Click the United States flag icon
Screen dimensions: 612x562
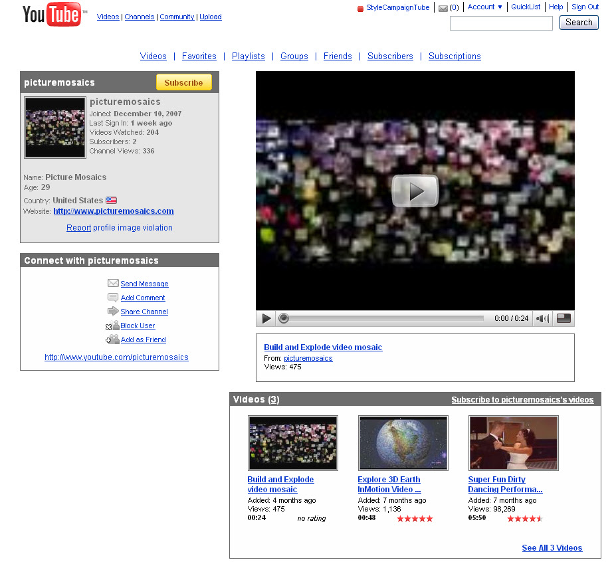pos(111,200)
